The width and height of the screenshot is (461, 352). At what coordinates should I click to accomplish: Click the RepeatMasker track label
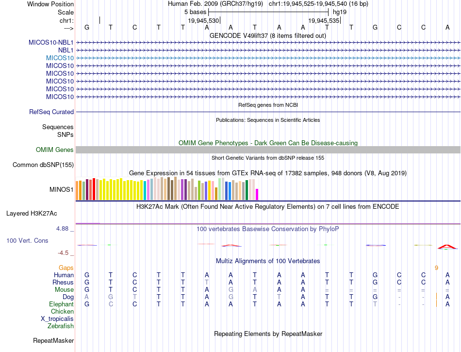pyautogui.click(x=53, y=340)
